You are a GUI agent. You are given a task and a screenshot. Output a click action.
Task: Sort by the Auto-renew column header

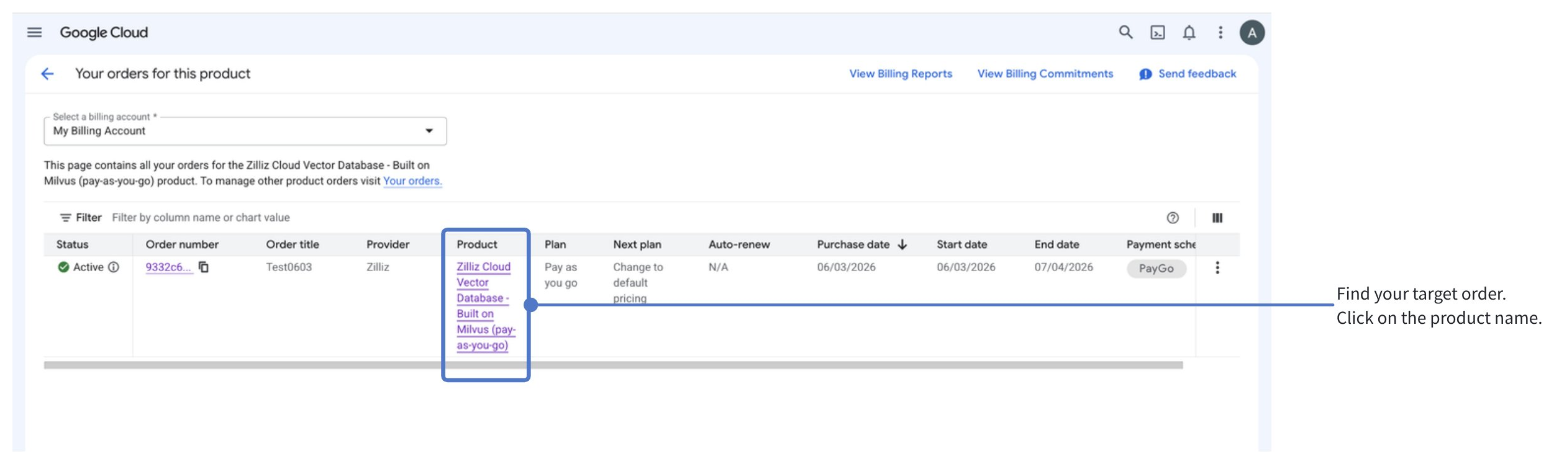pyautogui.click(x=739, y=244)
